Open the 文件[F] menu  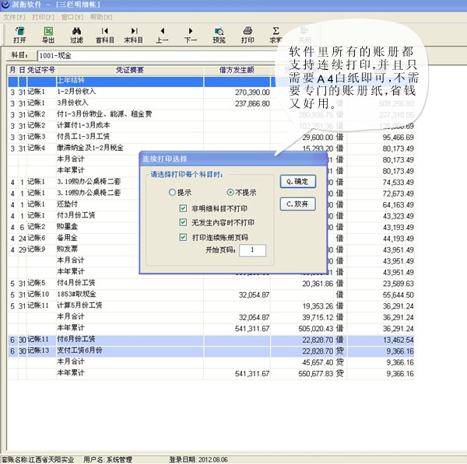[x=14, y=17]
